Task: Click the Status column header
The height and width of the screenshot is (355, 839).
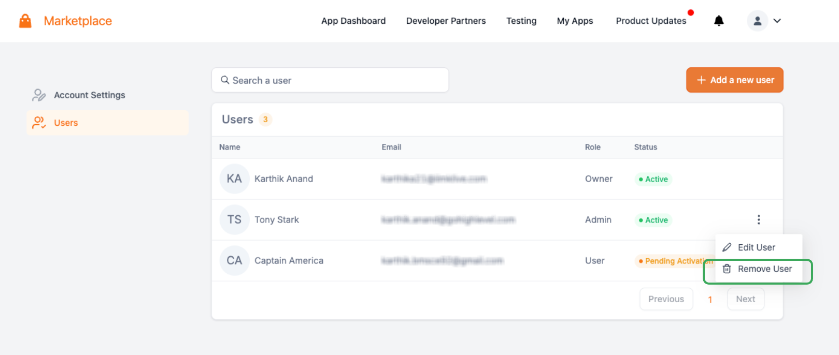Action: click(646, 147)
